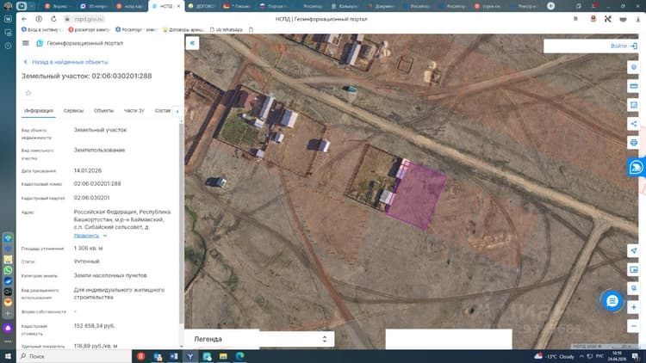The image size is (646, 363).
Task: Switch to the Информация tab
Action: tap(38, 111)
